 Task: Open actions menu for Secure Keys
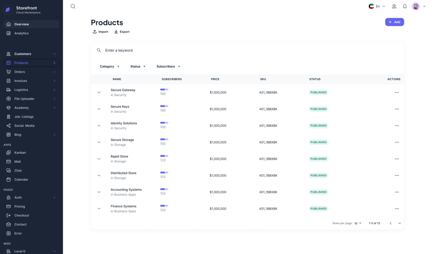397,109
